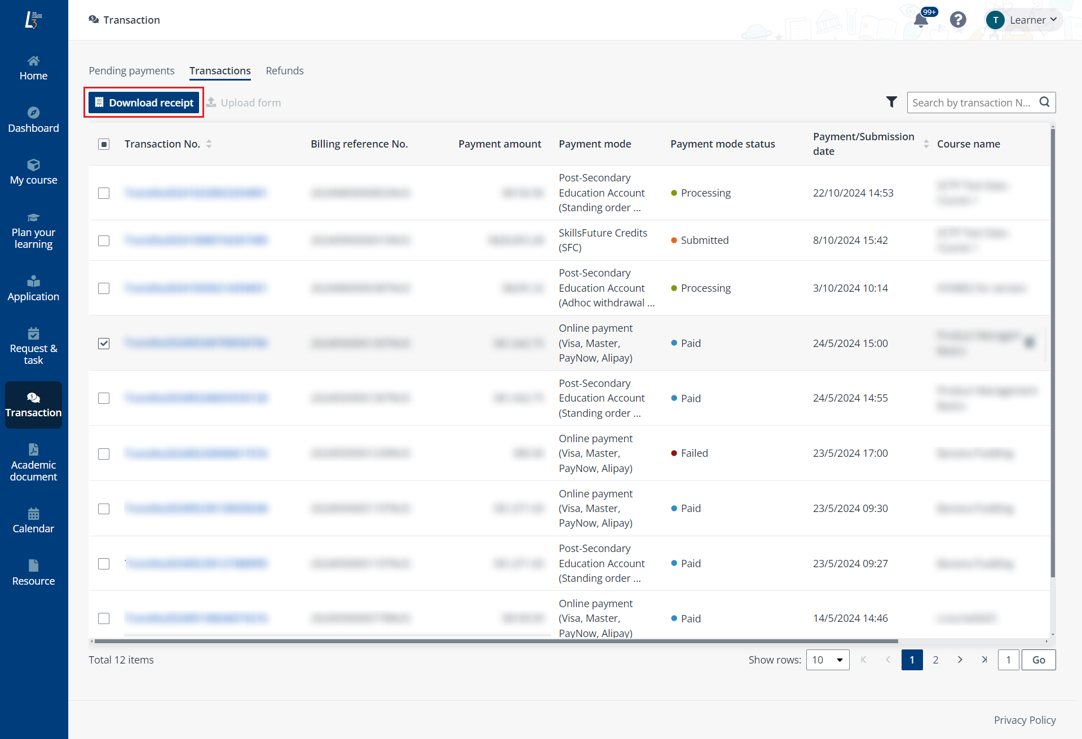This screenshot has height=739, width=1082.
Task: Go to Home in sidebar
Action: pos(33,68)
